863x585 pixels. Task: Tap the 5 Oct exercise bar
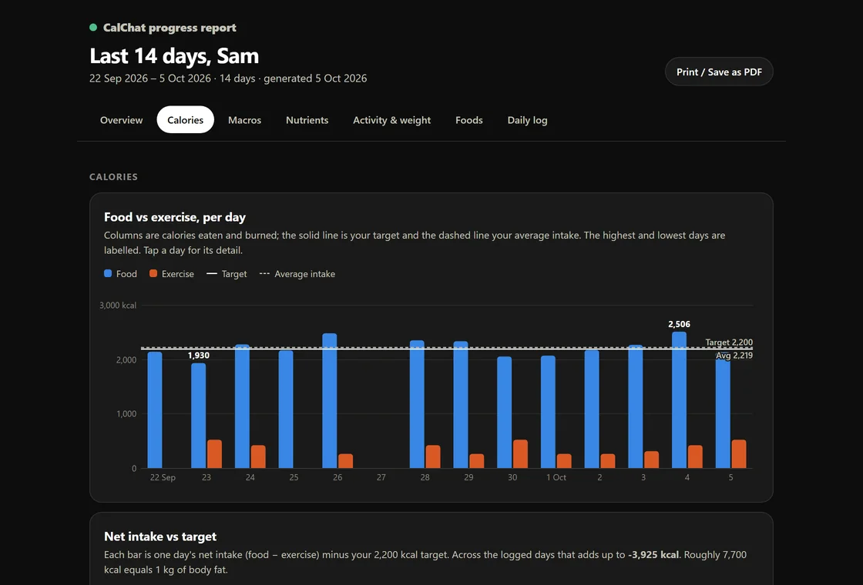(739, 454)
